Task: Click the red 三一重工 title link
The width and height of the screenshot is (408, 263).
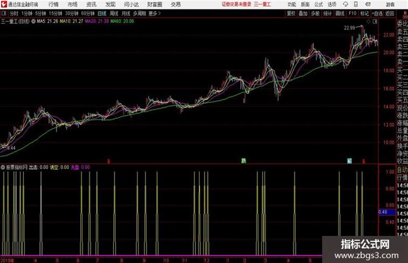Action: click(263, 4)
